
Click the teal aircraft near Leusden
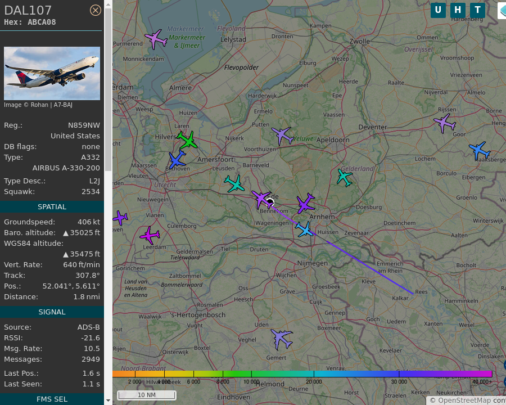(234, 183)
